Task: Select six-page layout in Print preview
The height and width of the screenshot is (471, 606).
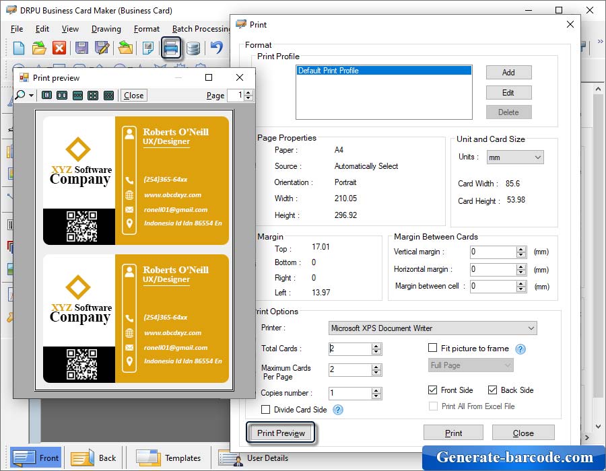Action: pyautogui.click(x=108, y=96)
